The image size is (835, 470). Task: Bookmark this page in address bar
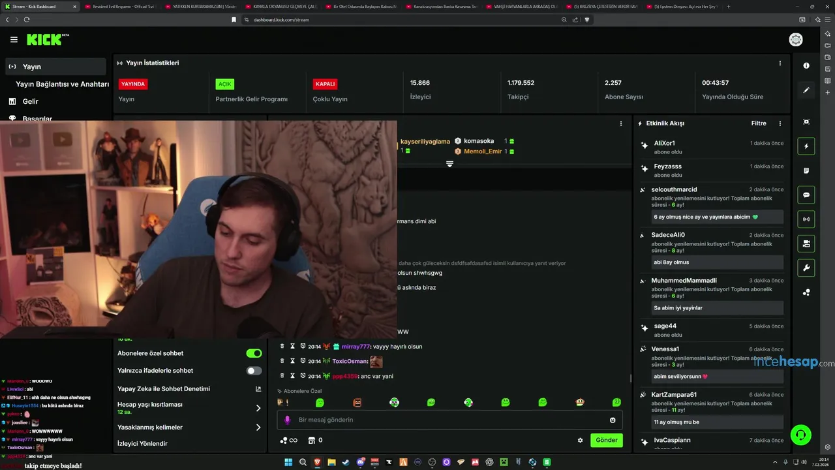pos(234,20)
